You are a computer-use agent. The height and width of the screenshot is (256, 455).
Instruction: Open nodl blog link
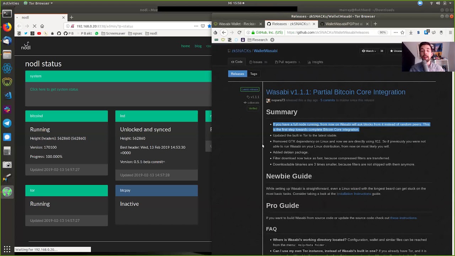pyautogui.click(x=198, y=46)
